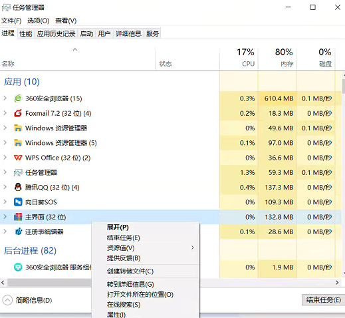The height and width of the screenshot is (318, 345).
Task: Switch to the 用户 tab
Action: [x=104, y=34]
